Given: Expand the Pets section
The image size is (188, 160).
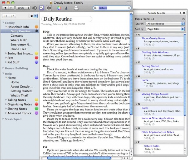Looking at the screenshot, I should click(6, 58).
